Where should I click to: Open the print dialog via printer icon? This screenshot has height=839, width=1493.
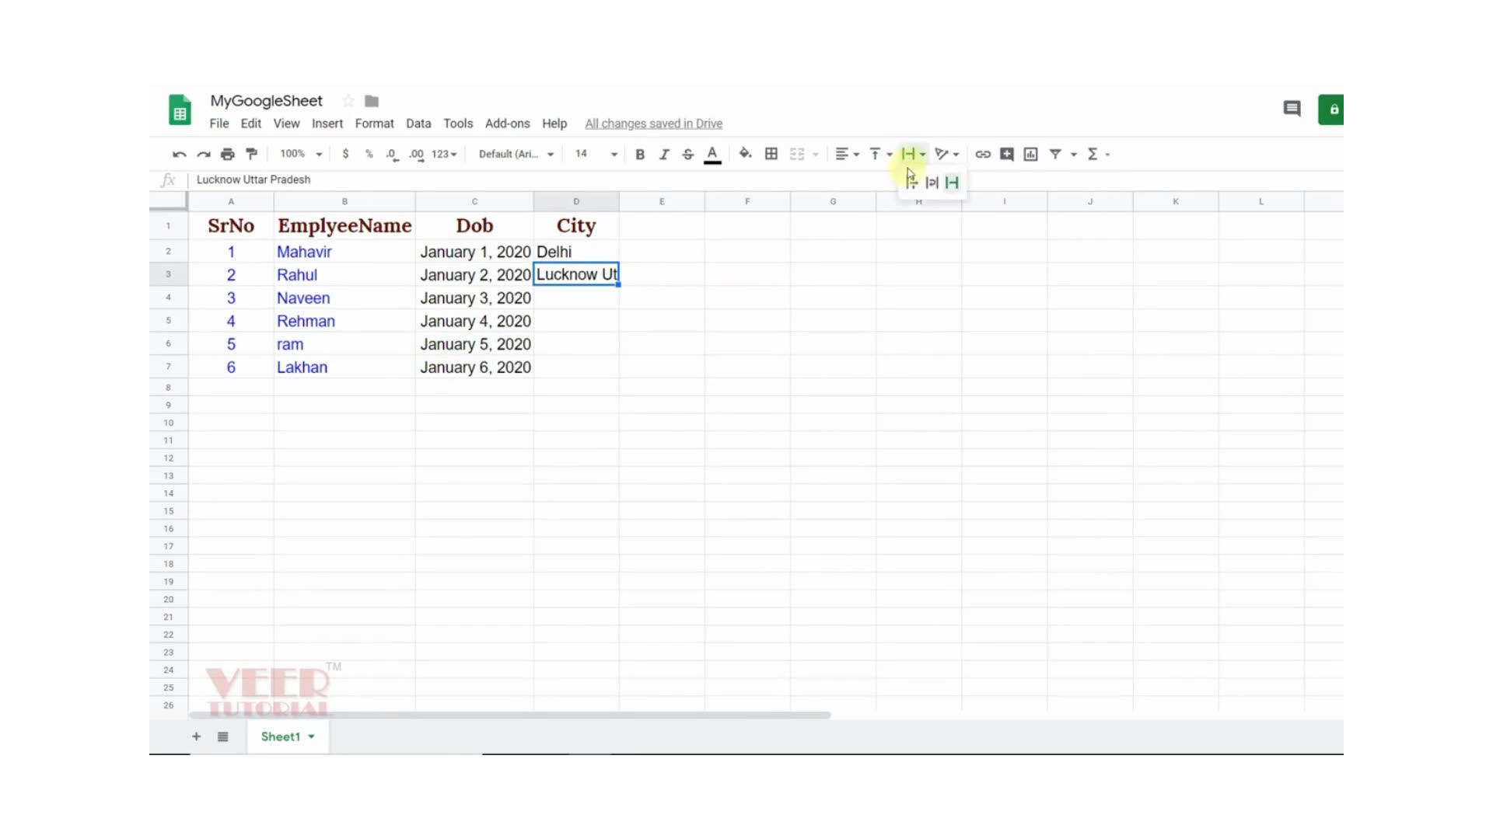(227, 154)
